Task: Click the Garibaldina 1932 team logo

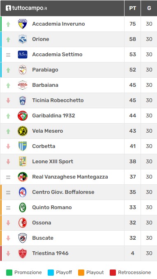Action: 23,116
